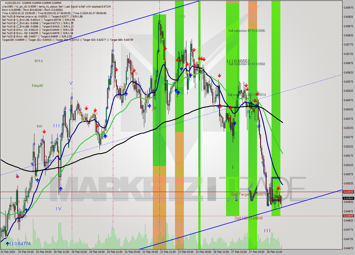Viewport: 355px width, 255px height.
Task: Click the 0.65975 price axis label
Action: pos(348,7)
